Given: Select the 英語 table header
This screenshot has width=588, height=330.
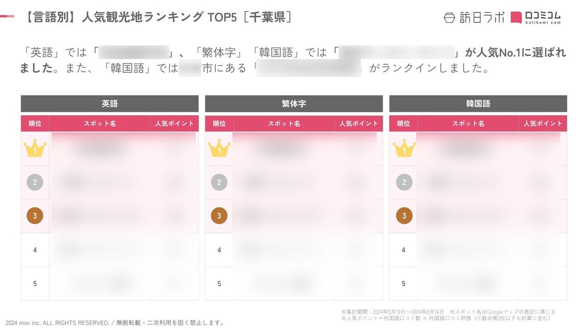Looking at the screenshot, I should pyautogui.click(x=110, y=104).
